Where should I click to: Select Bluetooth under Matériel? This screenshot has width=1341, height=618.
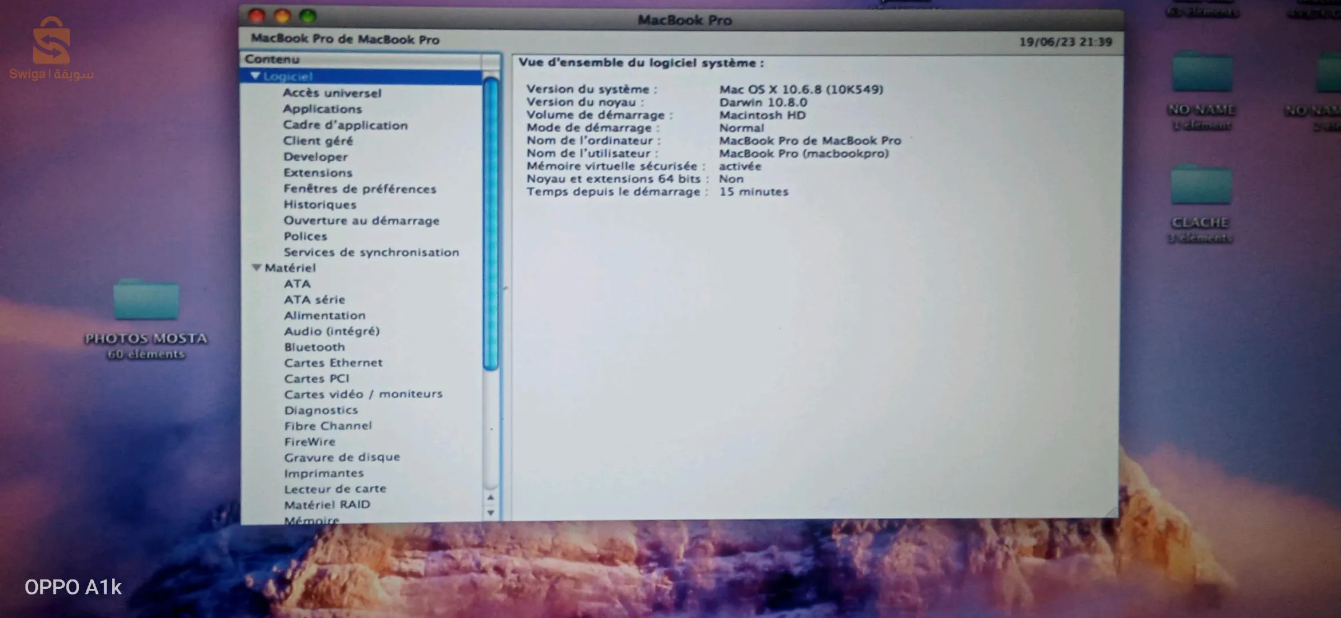314,347
